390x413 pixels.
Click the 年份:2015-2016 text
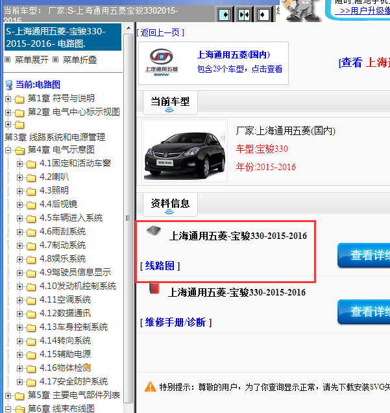click(266, 167)
